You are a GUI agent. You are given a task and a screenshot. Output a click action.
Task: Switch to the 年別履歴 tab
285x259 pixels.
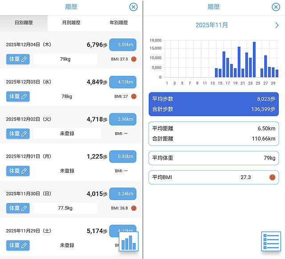(x=118, y=23)
